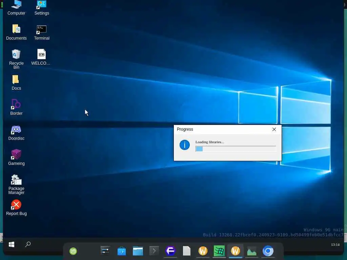Screen dimensions: 347x260
Task: Click the green Windows flag dock icon
Action: [219, 251]
